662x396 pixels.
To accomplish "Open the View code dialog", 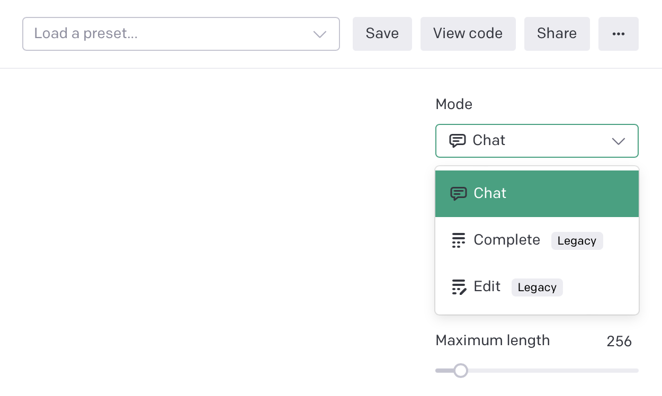I will coord(468,34).
